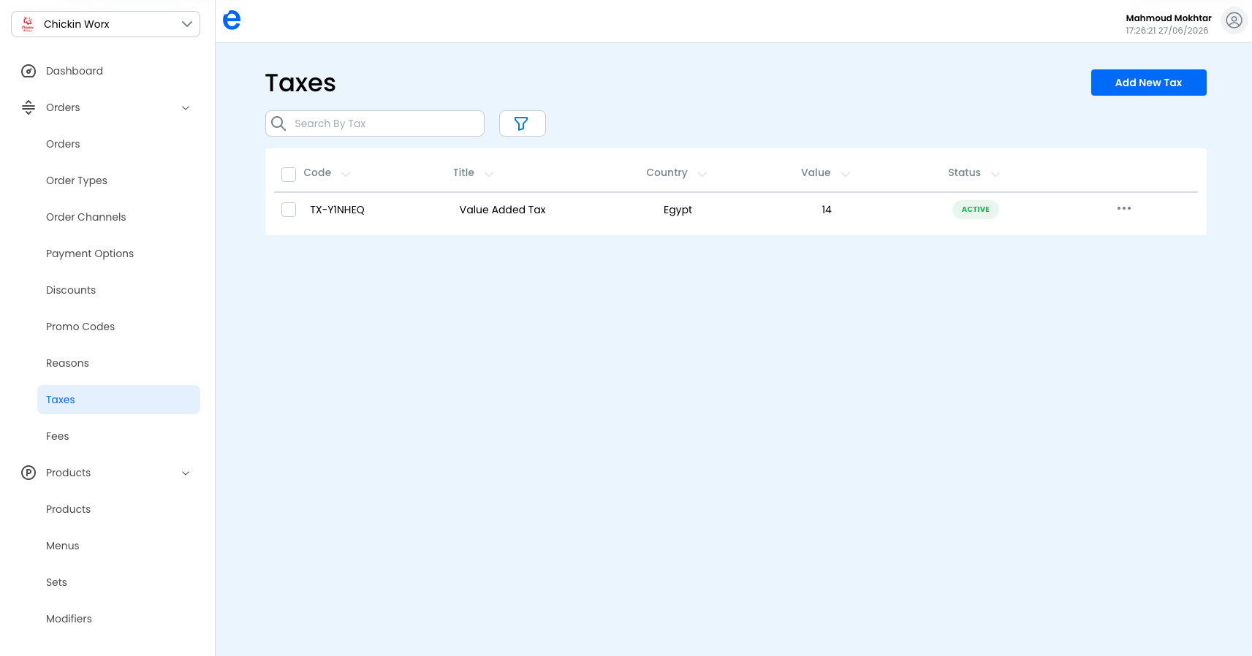Click the Add New Tax button
Image resolution: width=1252 pixels, height=656 pixels.
1148,83
